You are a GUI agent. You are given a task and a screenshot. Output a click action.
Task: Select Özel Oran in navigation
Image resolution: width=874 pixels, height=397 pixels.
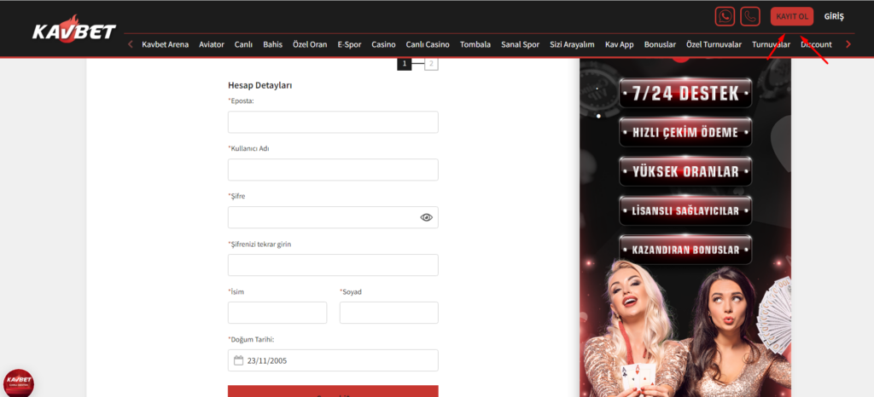[x=310, y=44]
